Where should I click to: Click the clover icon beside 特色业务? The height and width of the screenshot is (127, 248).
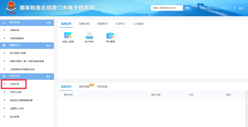(x=4, y=76)
